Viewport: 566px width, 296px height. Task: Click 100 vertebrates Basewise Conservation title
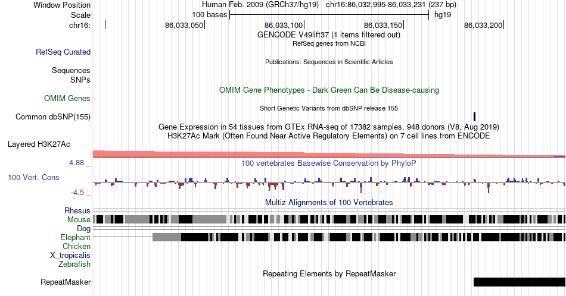329,163
